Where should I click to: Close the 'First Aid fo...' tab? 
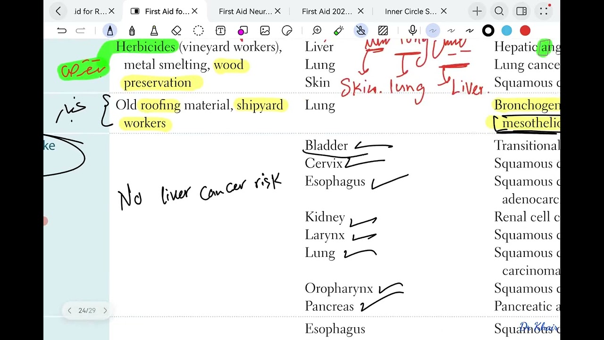tap(194, 11)
